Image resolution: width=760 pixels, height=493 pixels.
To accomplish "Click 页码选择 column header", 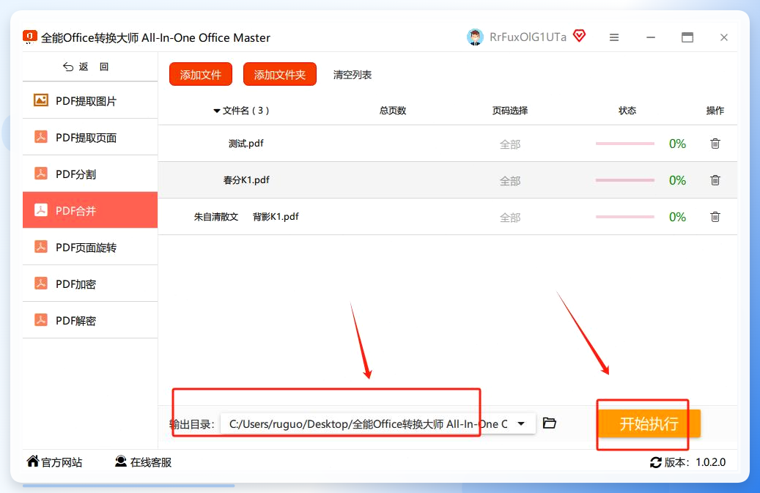I will [510, 111].
